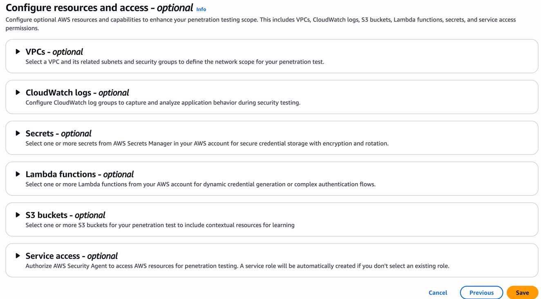
Task: Click the triangle icon beside Secrets
Action: click(18, 133)
